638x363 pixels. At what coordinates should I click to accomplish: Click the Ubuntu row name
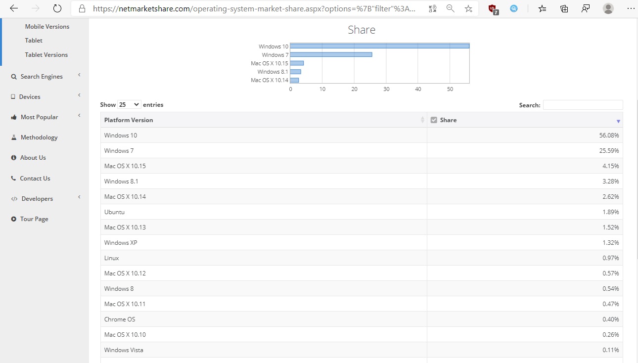(114, 212)
